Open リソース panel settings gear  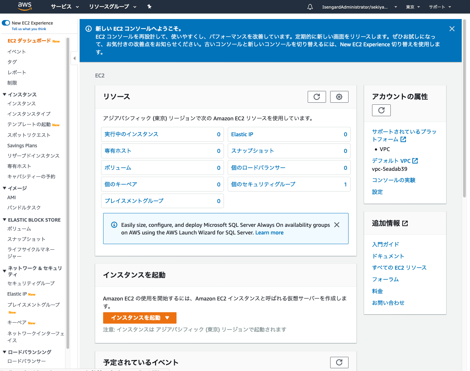pos(339,97)
